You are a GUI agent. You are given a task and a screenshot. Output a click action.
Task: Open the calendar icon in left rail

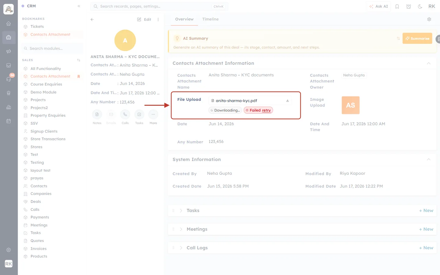9,121
